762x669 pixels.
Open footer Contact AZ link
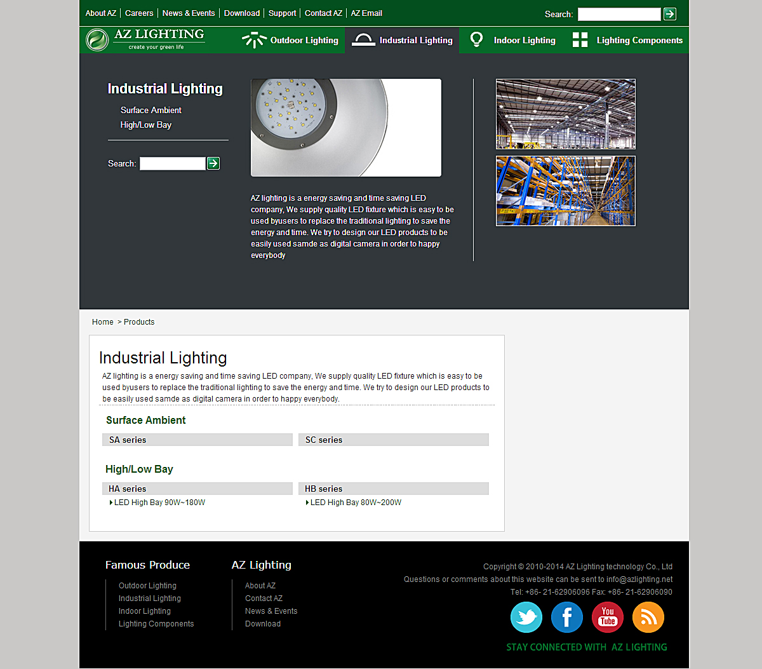[264, 598]
